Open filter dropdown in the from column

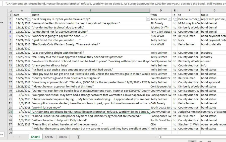pos(169,19)
